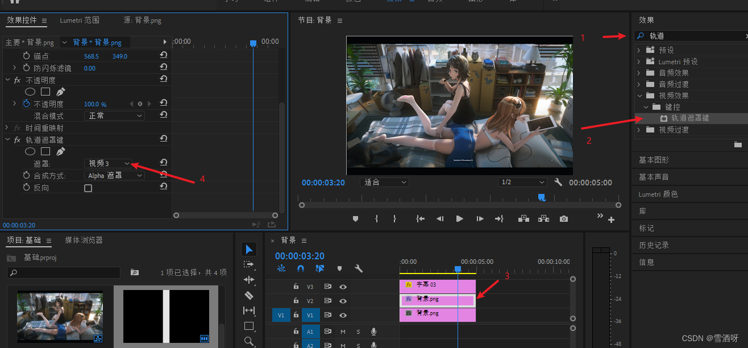748x348 pixels.
Task: Click the Lift button in Program Monitor
Action: tap(523, 219)
